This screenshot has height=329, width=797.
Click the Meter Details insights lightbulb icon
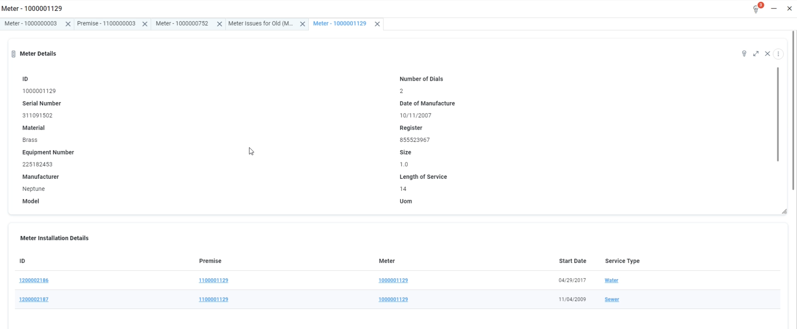click(744, 54)
